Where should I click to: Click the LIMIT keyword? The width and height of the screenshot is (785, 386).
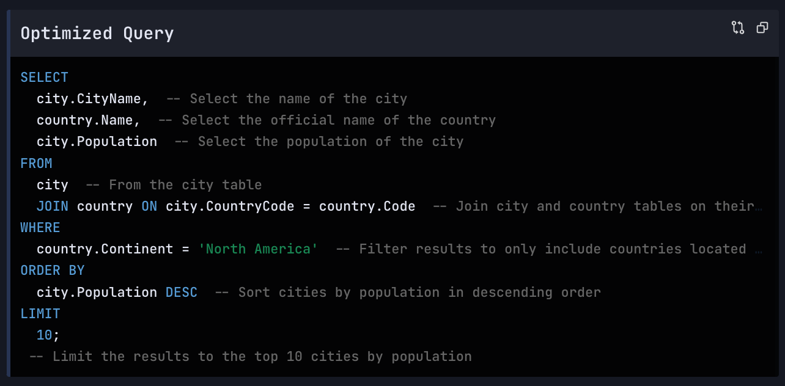(x=40, y=314)
